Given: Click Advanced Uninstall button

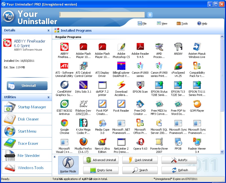Looking at the screenshot, I should tap(101, 160).
